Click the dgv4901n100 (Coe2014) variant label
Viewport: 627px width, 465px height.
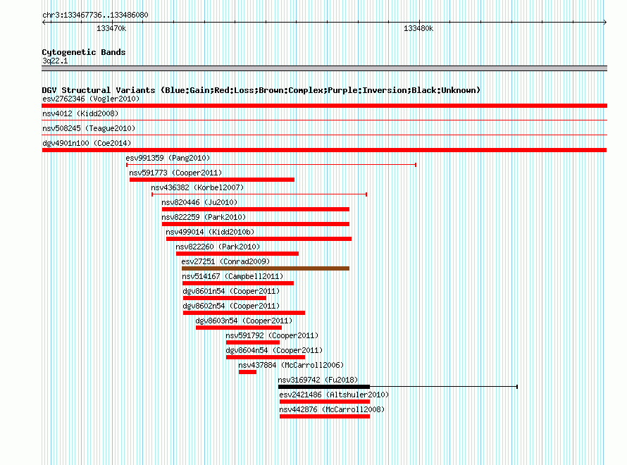(x=87, y=143)
